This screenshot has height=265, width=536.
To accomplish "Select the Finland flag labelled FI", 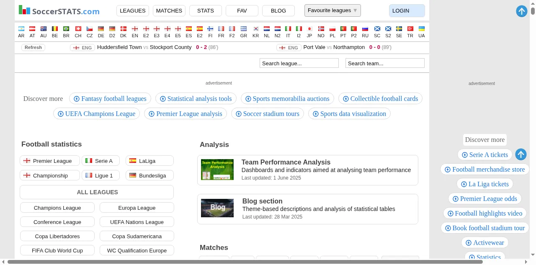I will (x=210, y=29).
